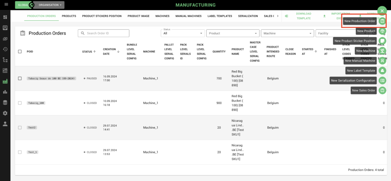The width and height of the screenshot is (391, 181).
Task: Click the New Sales Order icon
Action: click(382, 90)
